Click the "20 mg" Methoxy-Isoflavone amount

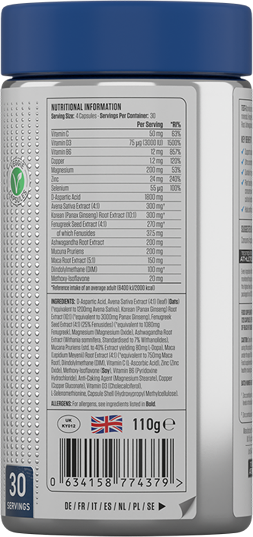pos(156,278)
